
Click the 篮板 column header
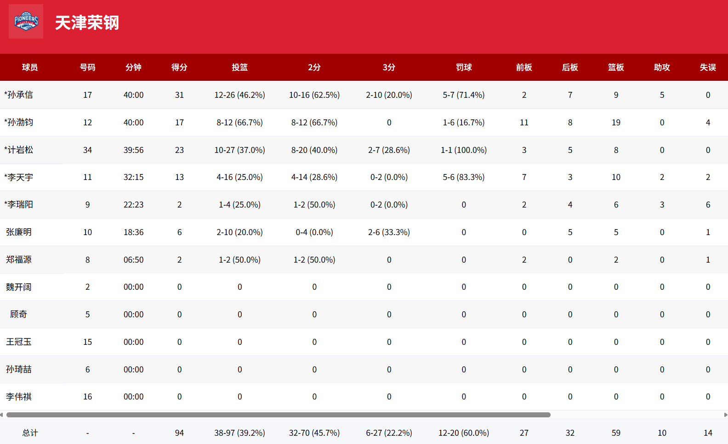pyautogui.click(x=616, y=67)
